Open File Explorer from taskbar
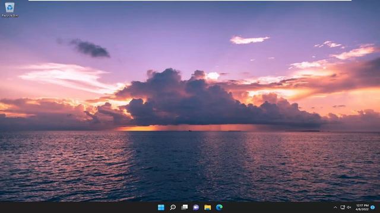 tap(207, 207)
